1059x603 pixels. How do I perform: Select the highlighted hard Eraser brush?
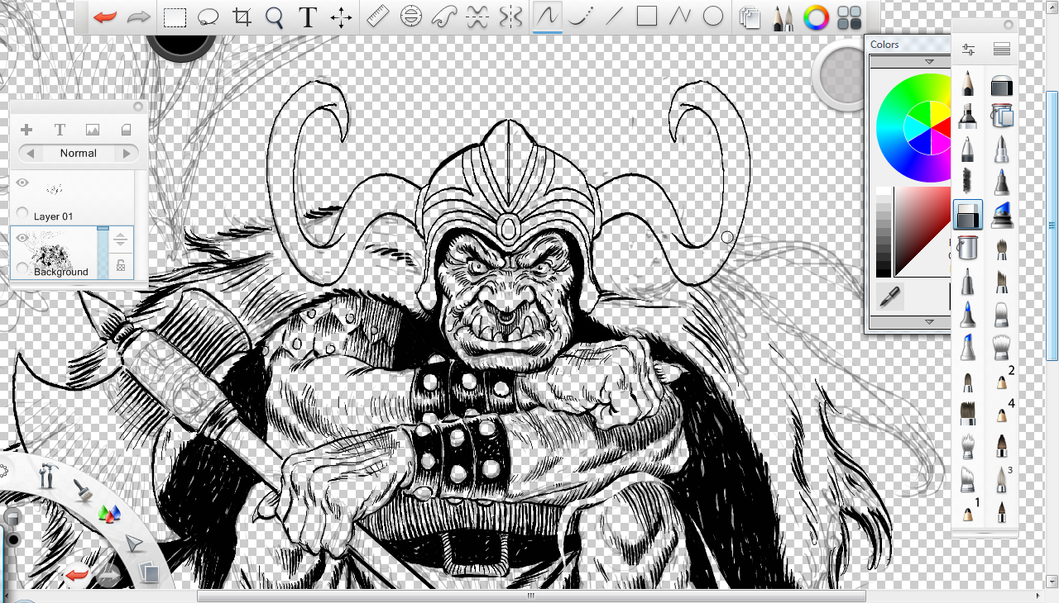(x=968, y=215)
